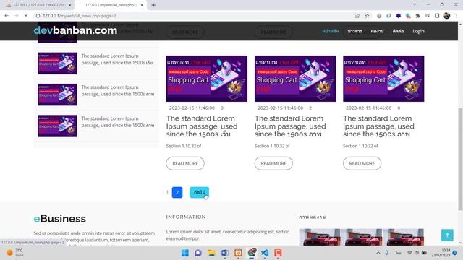463x260 pixels.
Task: Stop page loading with the X button
Action: [x=26, y=16]
